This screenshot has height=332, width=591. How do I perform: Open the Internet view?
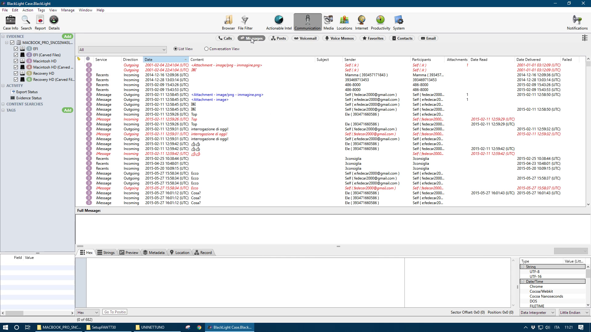361,23
